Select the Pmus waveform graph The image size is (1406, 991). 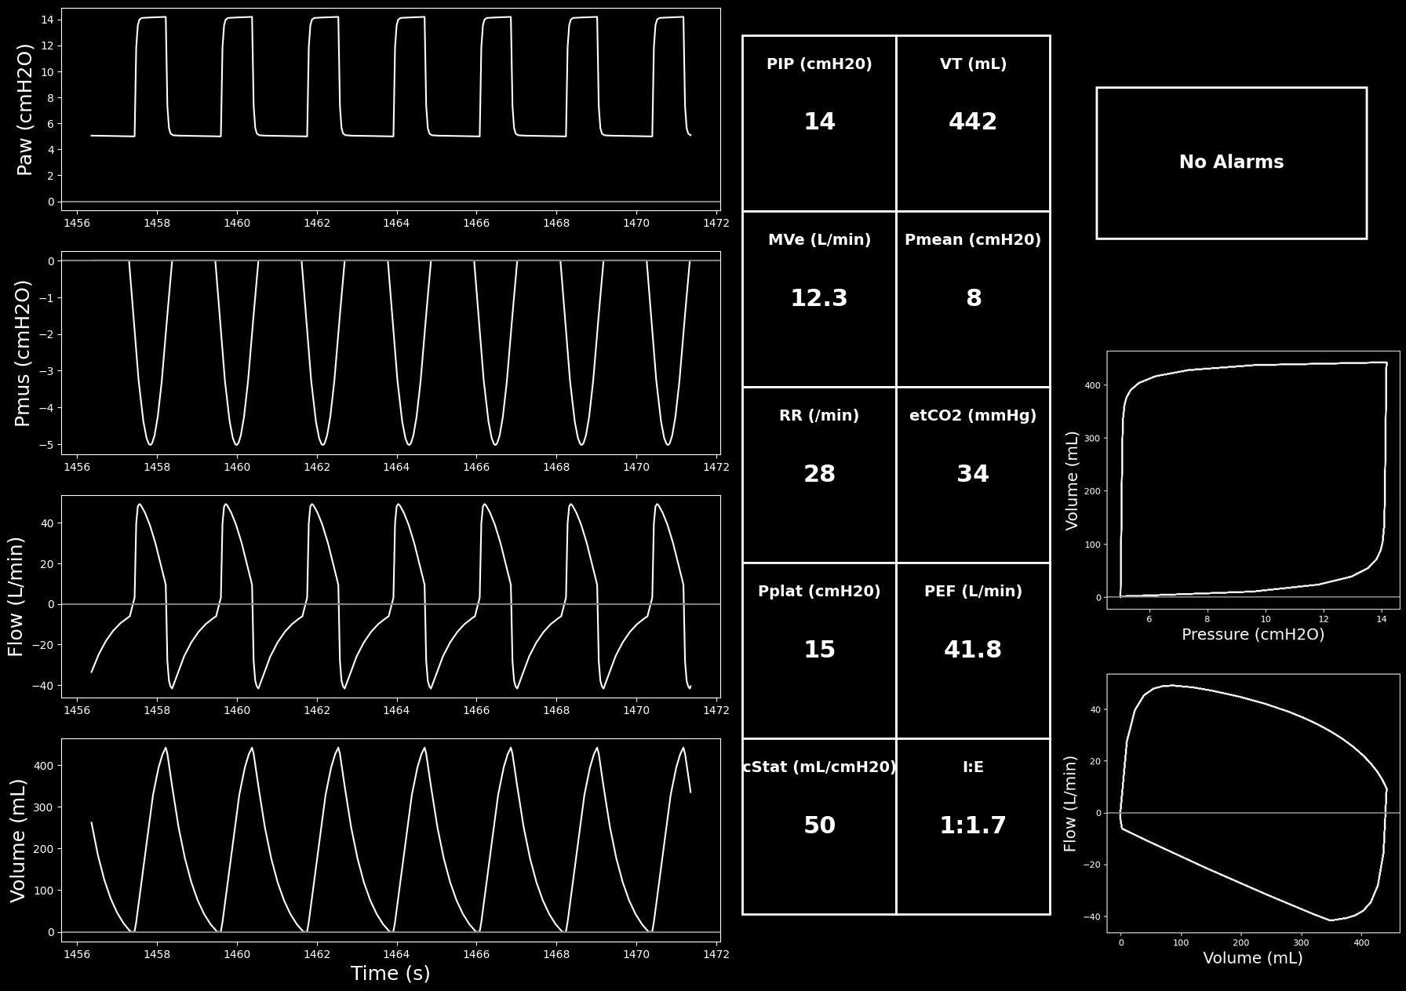[391, 352]
